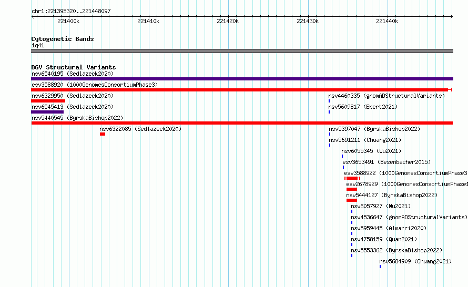468x287 pixels.
Task: Click the 221440k ruler tick label
Action: pos(387,21)
